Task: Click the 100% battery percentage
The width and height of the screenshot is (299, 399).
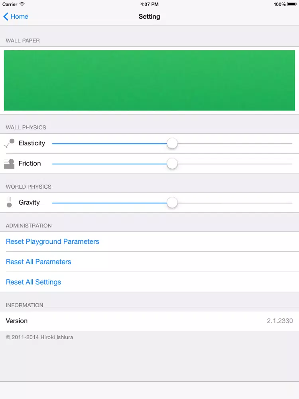Action: click(280, 4)
